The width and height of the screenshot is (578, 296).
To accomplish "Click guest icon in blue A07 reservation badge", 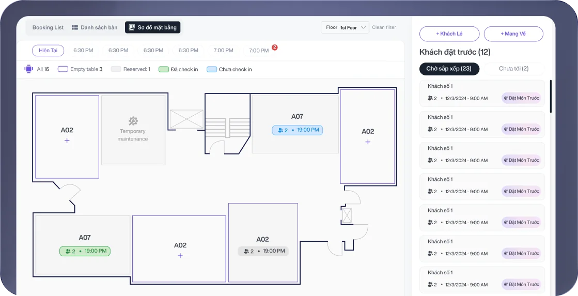I will (280, 130).
